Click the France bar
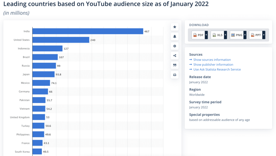 coord(37,143)
